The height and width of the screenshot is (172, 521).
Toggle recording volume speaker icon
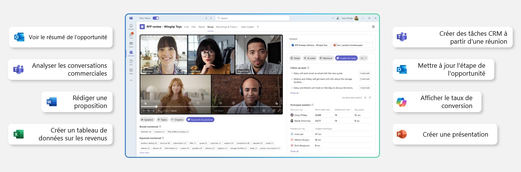158,111
